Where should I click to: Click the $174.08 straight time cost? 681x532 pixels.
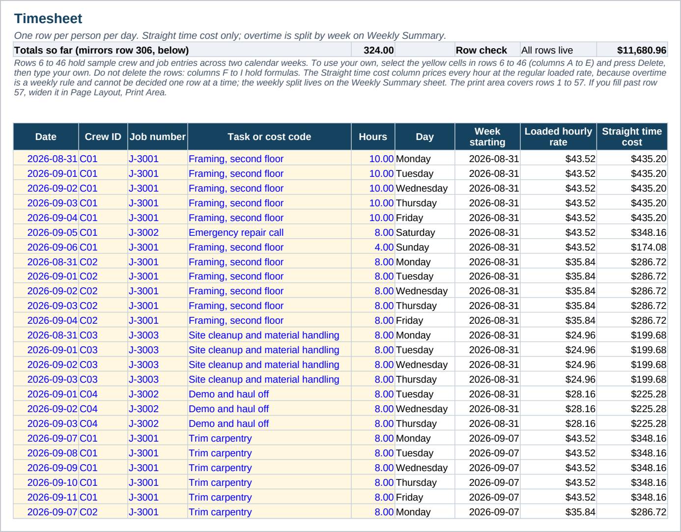[x=632, y=247]
